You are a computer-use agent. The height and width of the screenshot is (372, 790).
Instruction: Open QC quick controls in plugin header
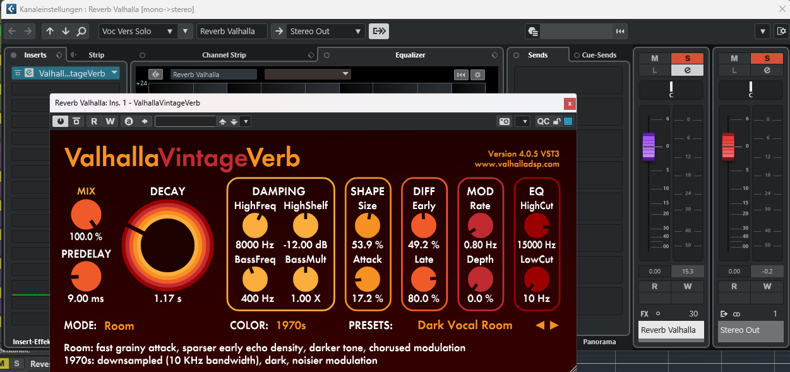click(x=543, y=121)
